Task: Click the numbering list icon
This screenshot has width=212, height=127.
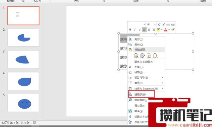Action: [x=130, y=83]
